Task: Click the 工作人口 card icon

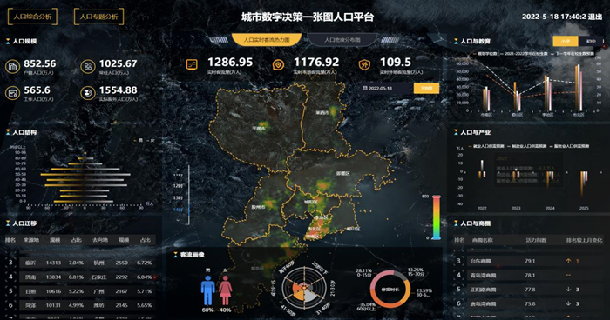Action: click(12, 93)
